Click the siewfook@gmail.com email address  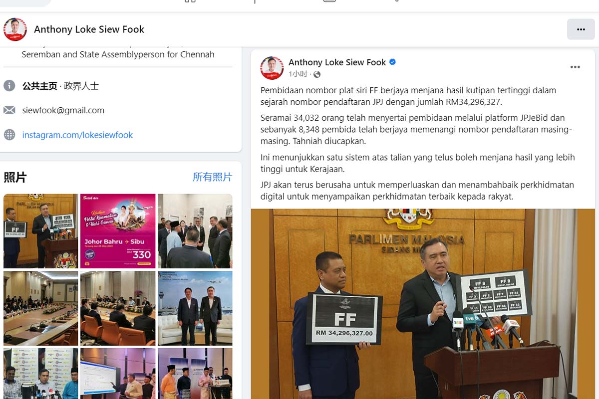(x=63, y=110)
